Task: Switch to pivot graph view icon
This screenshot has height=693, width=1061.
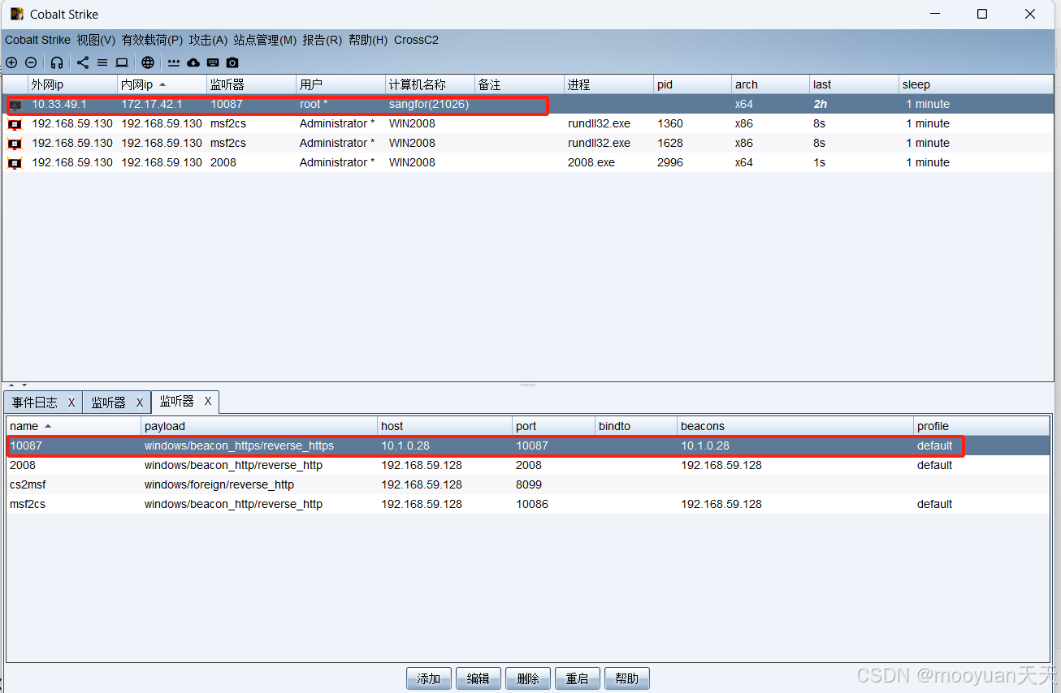Action: [83, 62]
